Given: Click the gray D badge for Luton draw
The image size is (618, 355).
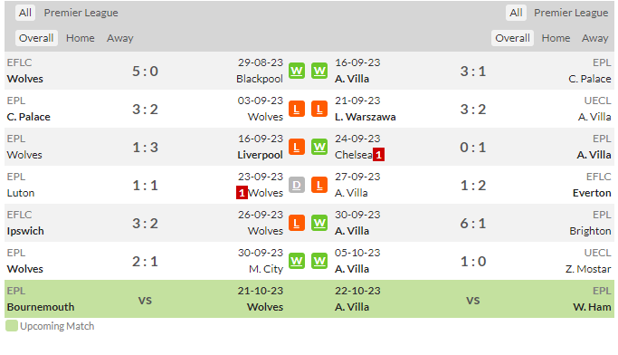Looking at the screenshot, I should [297, 186].
